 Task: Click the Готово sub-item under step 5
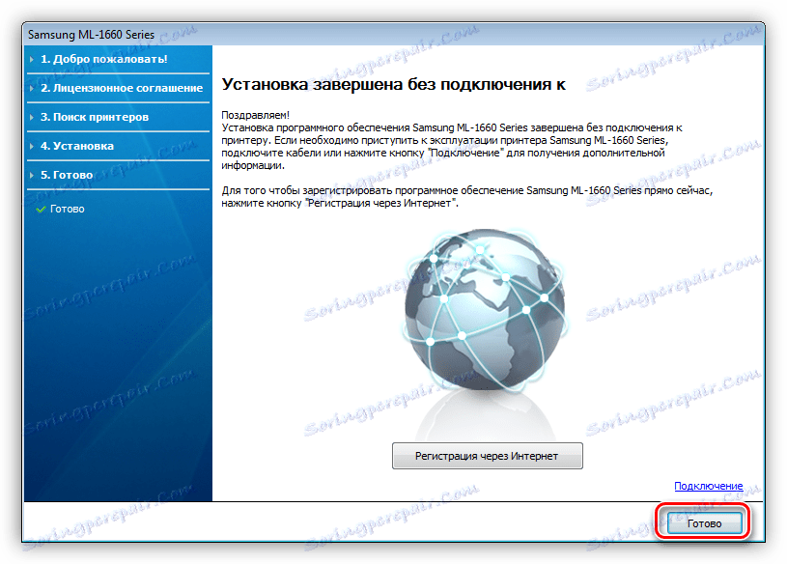coord(68,209)
